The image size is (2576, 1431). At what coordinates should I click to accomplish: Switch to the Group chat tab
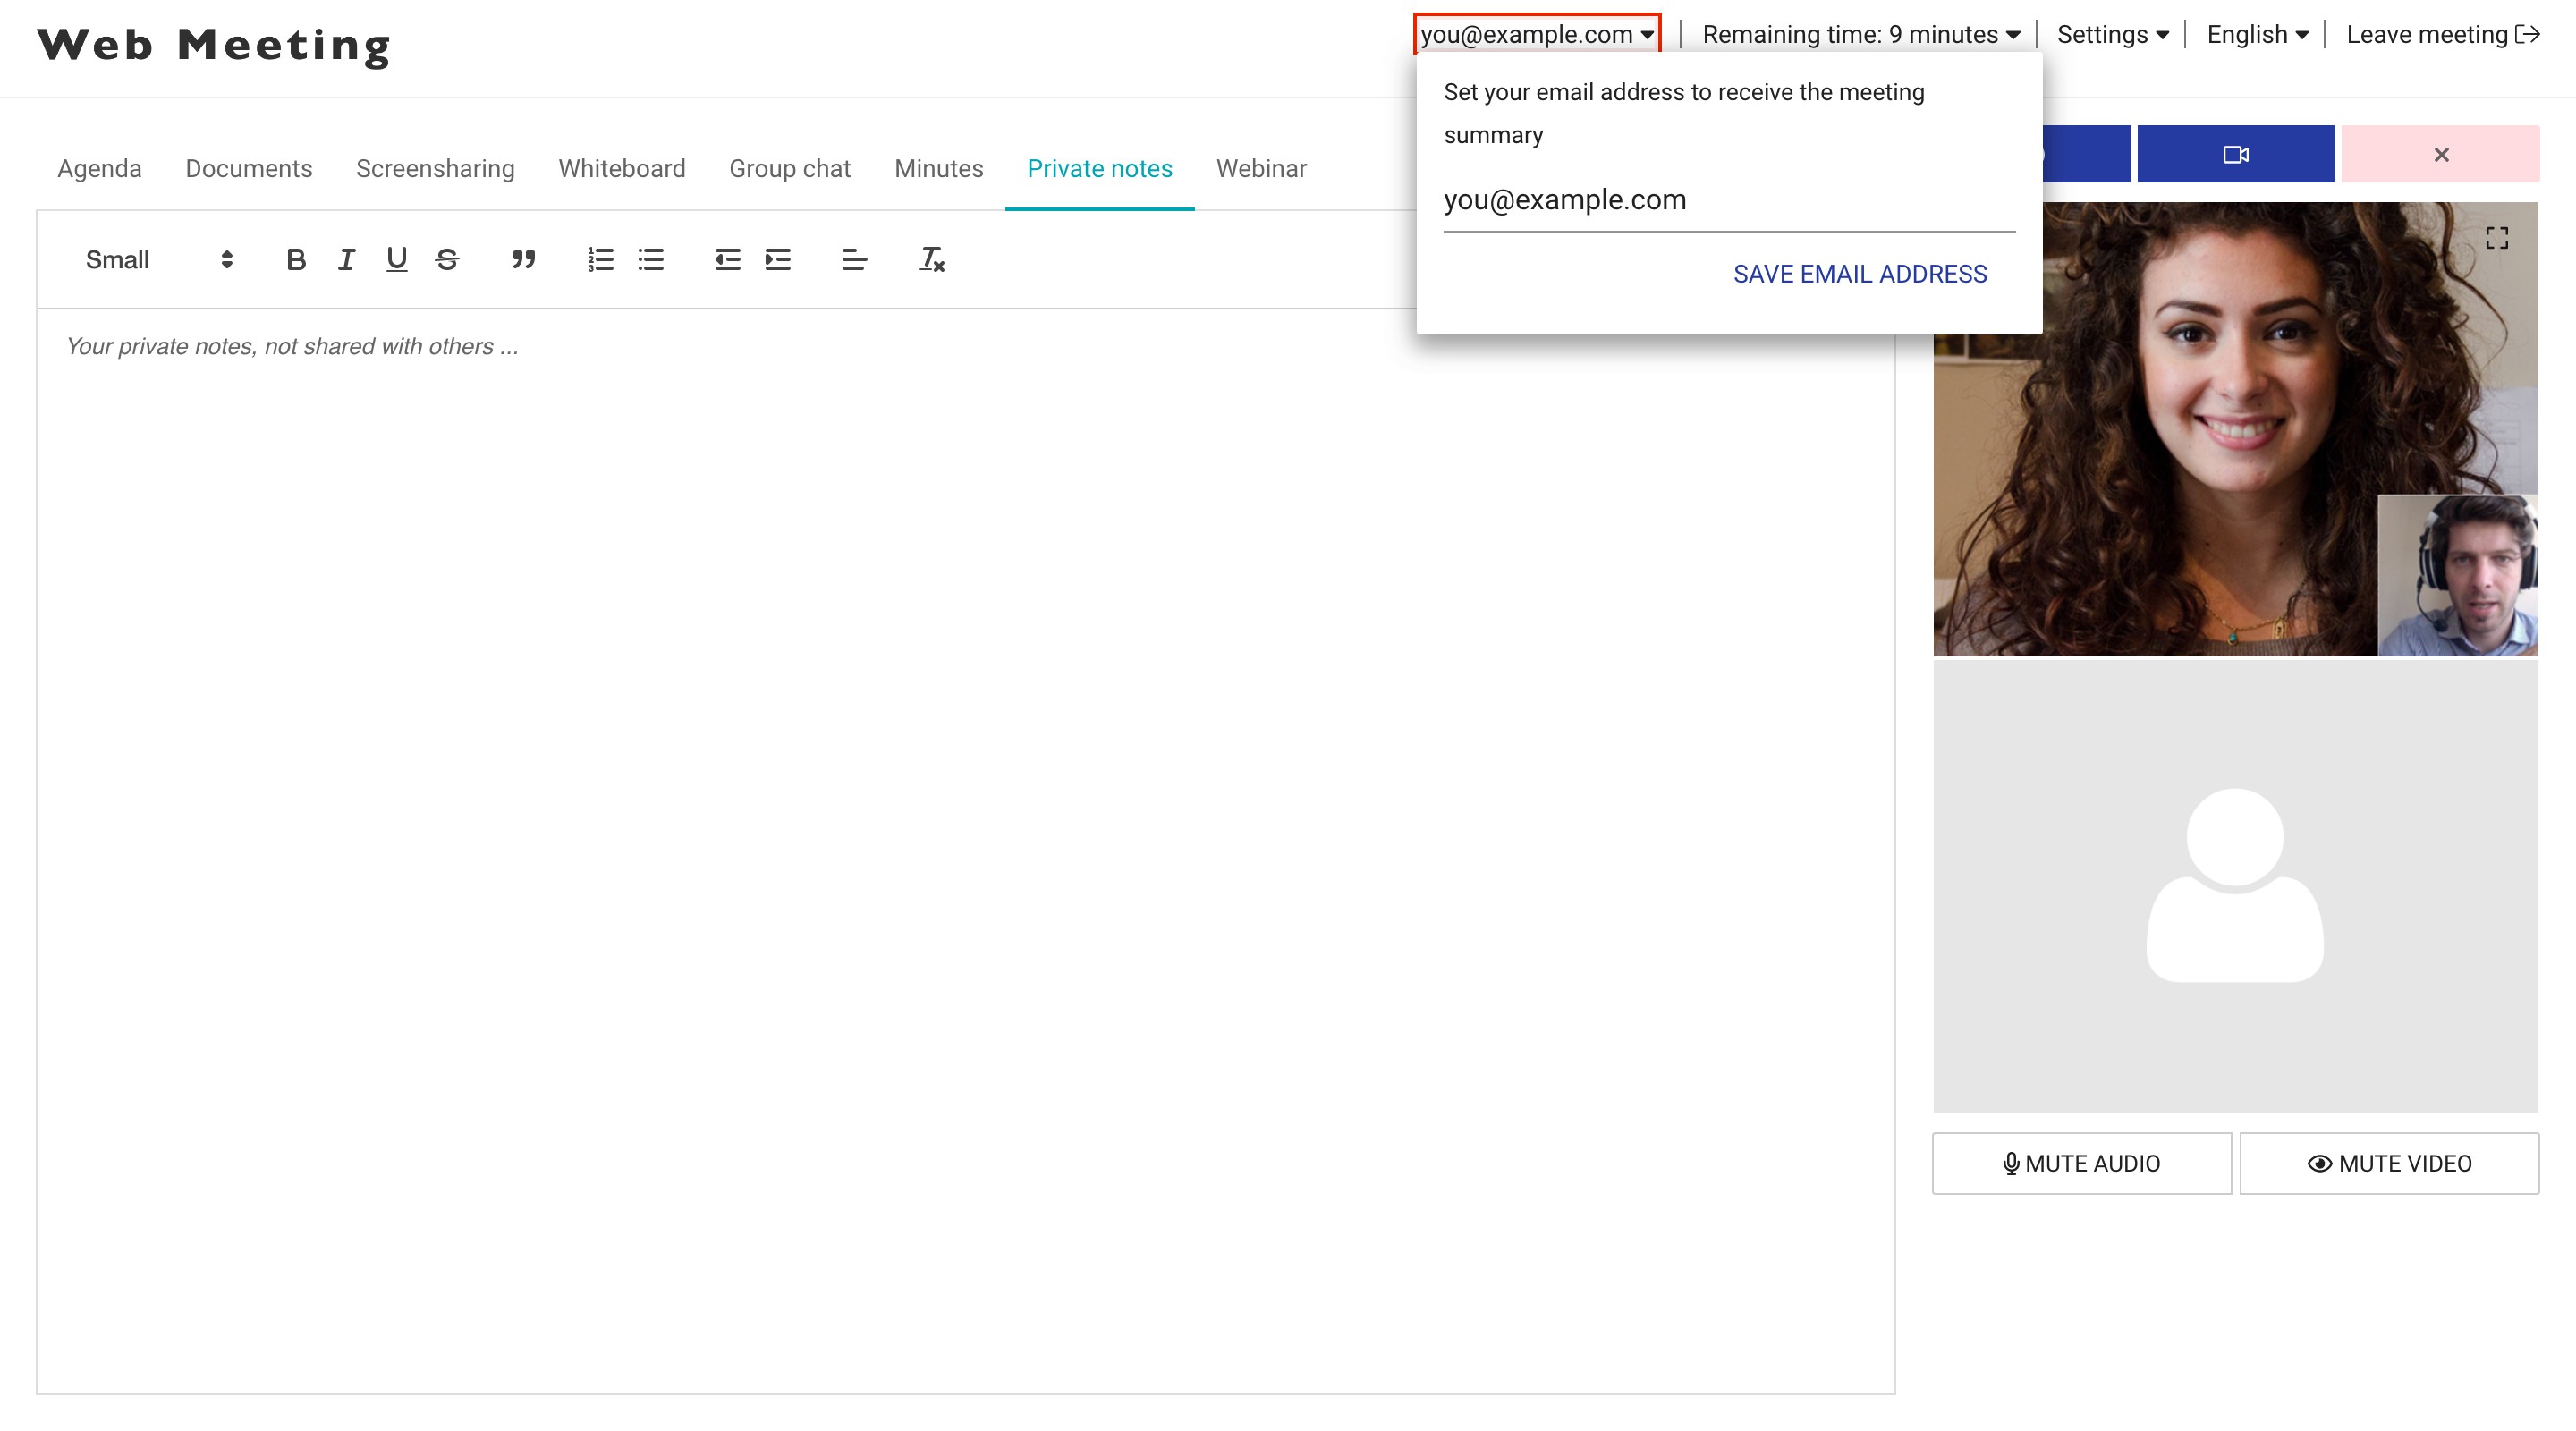pyautogui.click(x=789, y=168)
